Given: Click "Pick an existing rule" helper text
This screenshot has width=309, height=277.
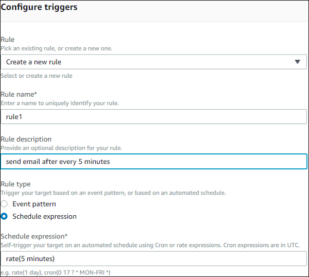Looking at the screenshot, I should tap(56, 48).
